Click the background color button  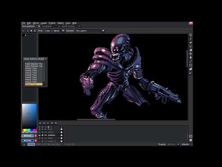coord(28,141)
